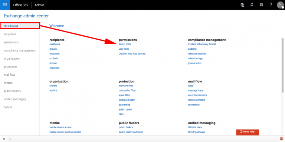Open the retention tags link
Screen dimensions: 285x142
[x=196, y=59]
